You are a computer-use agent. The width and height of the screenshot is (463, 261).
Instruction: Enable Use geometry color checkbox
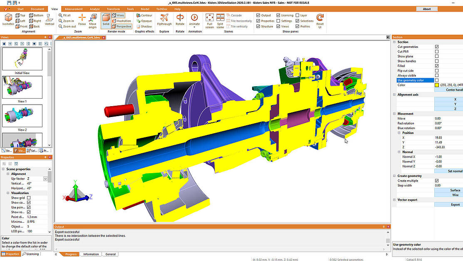pos(437,80)
